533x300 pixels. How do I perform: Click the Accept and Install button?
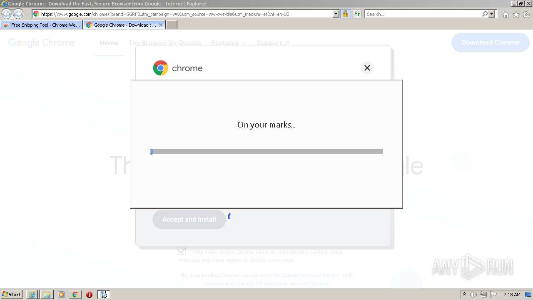click(x=189, y=220)
